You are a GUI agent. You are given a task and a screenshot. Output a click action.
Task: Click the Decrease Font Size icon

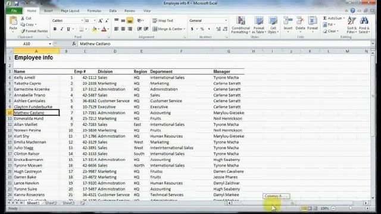[107, 21]
